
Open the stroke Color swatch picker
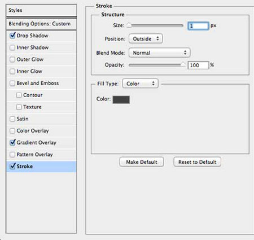(121, 99)
